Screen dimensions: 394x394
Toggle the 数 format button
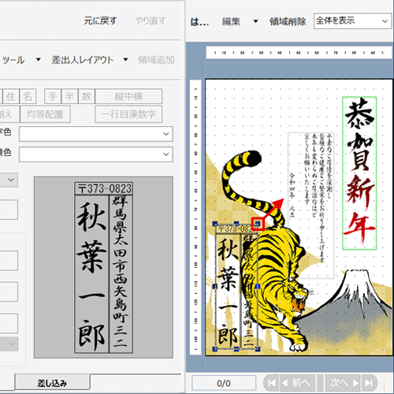[87, 96]
